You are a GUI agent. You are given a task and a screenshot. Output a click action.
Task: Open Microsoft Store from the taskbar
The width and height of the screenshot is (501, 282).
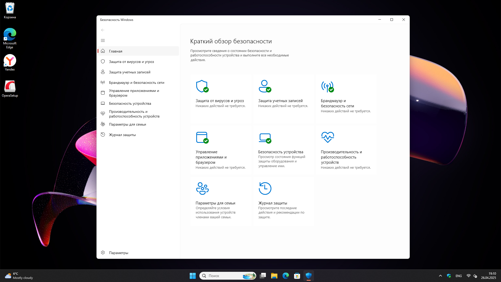click(x=297, y=276)
